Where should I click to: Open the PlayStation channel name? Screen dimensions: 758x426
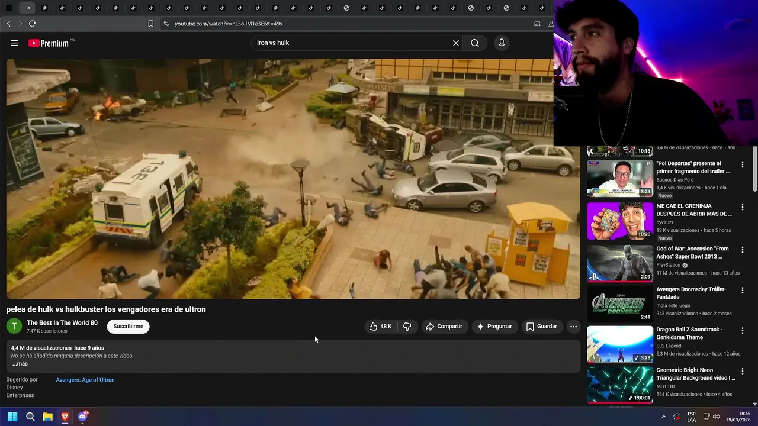click(x=669, y=265)
